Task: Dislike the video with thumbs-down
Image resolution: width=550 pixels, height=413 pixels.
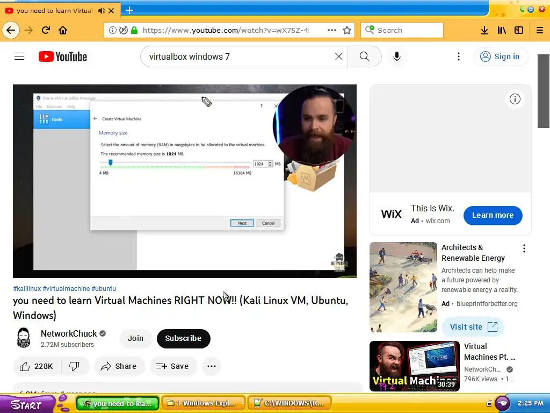Action: coord(74,366)
